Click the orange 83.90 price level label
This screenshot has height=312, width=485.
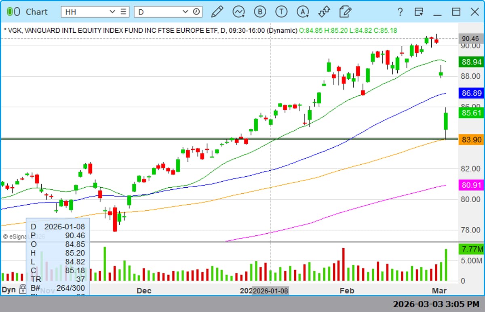coord(470,140)
